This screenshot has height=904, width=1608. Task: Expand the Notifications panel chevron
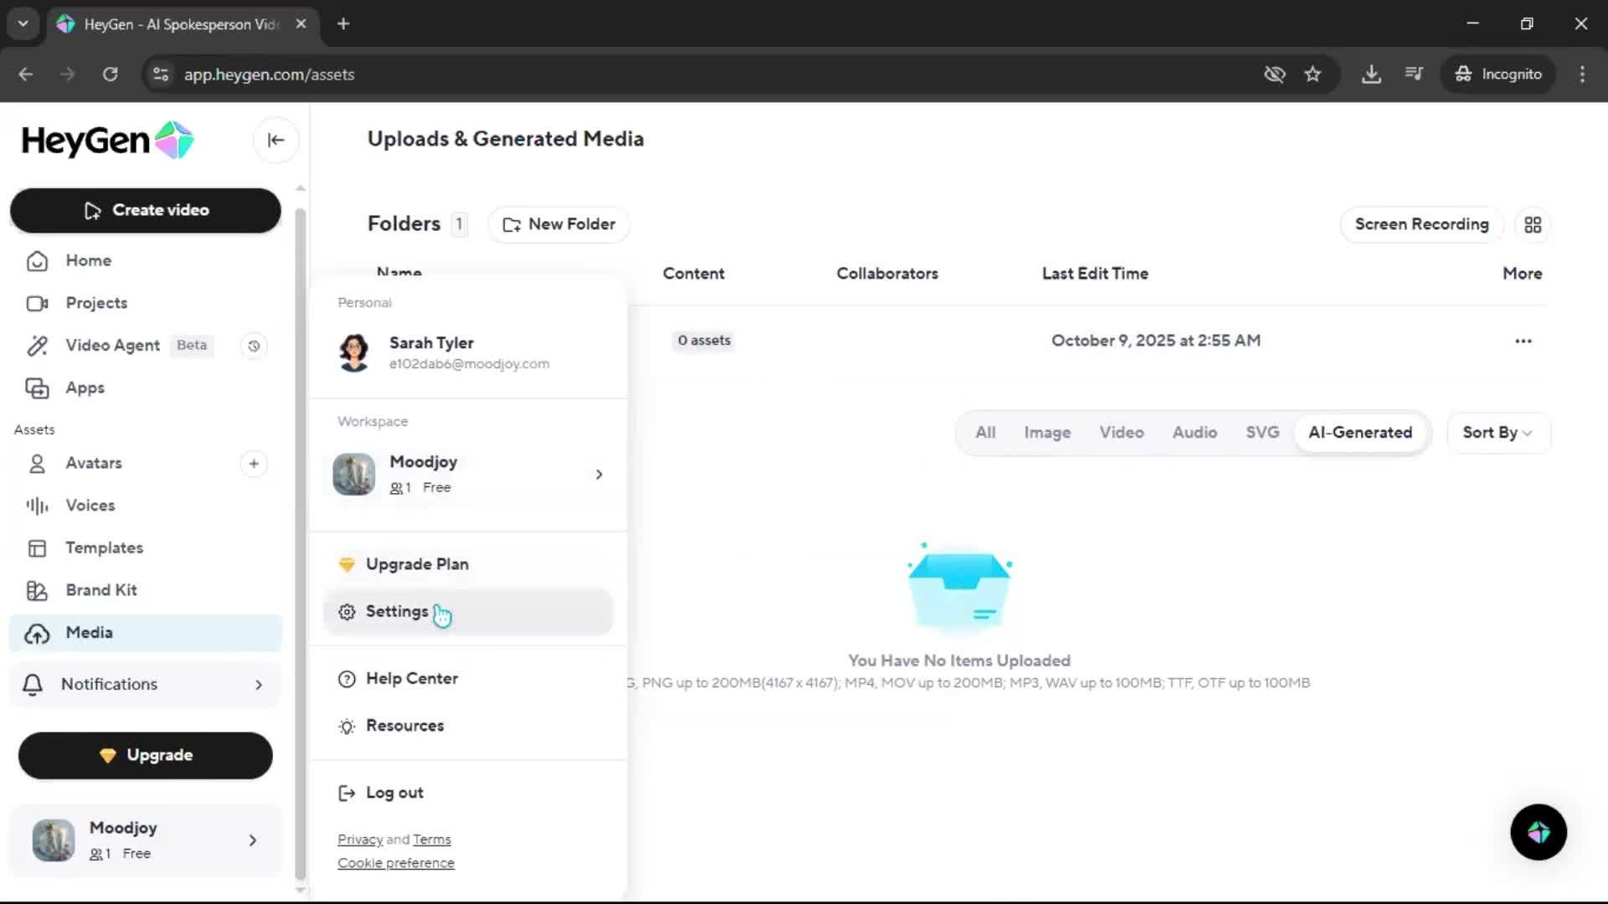[x=258, y=685]
